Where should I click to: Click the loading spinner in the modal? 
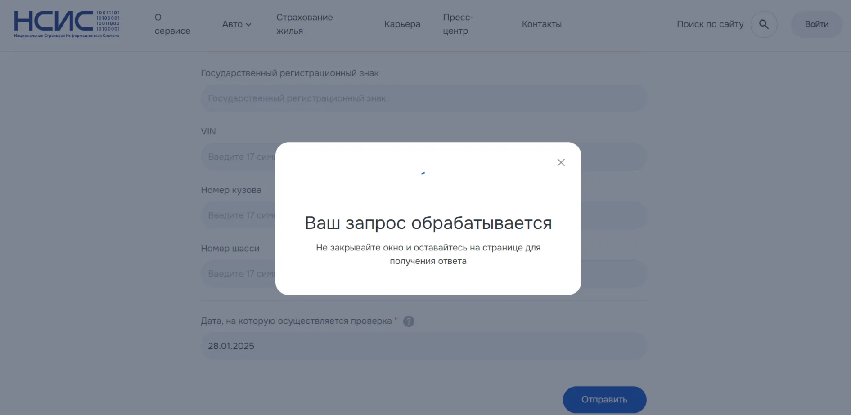coord(423,173)
